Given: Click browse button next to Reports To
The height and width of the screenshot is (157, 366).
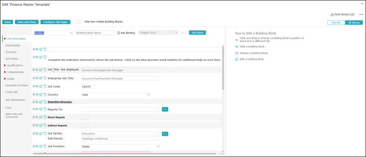Looking at the screenshot, I should pos(165,109).
